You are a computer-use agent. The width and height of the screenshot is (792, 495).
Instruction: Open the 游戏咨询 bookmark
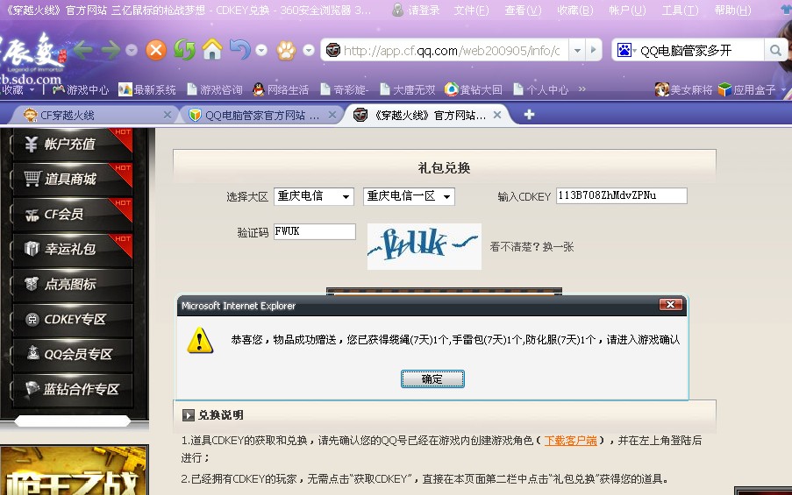point(215,90)
